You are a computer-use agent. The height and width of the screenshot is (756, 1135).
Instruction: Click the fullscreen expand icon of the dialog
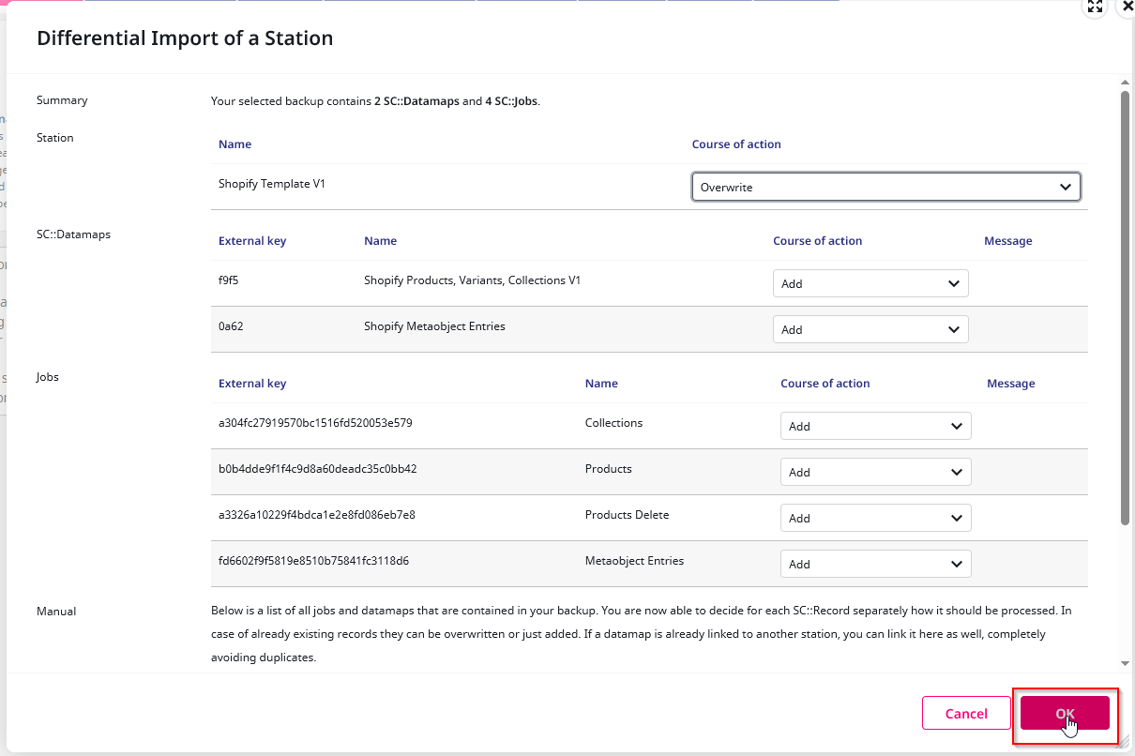(x=1095, y=7)
